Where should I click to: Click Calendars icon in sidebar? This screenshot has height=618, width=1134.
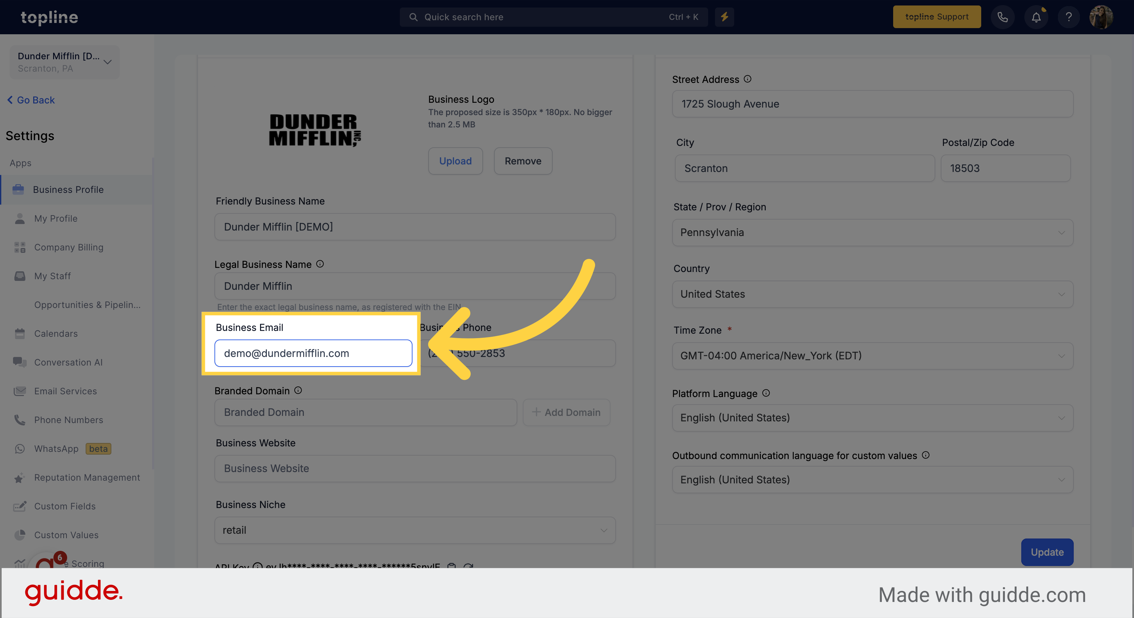[20, 333]
